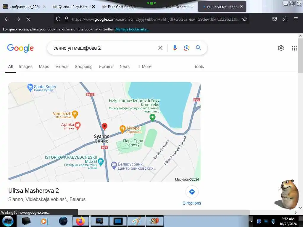Image resolution: width=303 pixels, height=227 pixels.
Task: Open the Google apps grid
Action: 294,48
